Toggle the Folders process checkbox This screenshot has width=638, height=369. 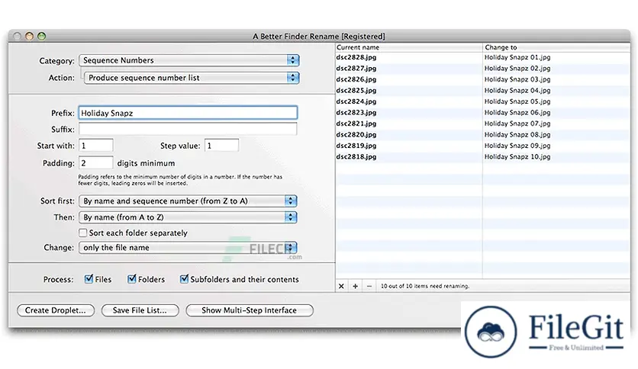point(132,279)
